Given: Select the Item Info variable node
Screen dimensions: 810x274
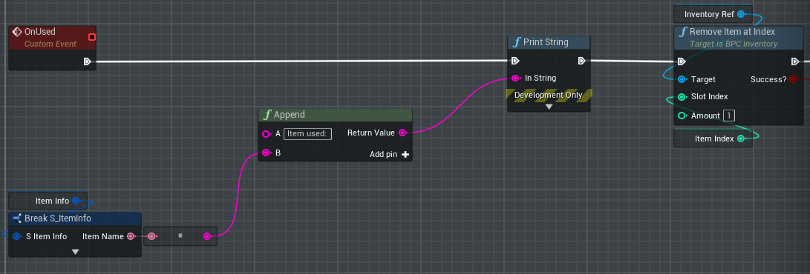Looking at the screenshot, I should pyautogui.click(x=48, y=201).
